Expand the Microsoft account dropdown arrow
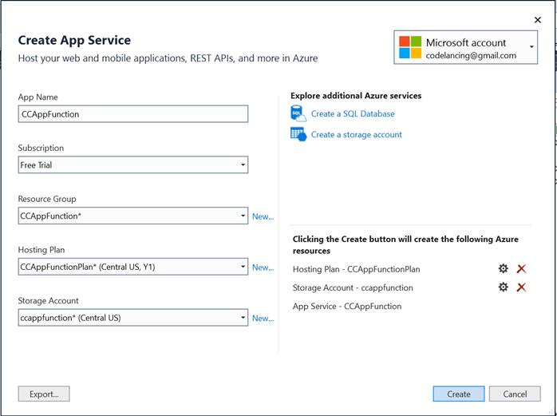557x416 pixels. (x=531, y=46)
